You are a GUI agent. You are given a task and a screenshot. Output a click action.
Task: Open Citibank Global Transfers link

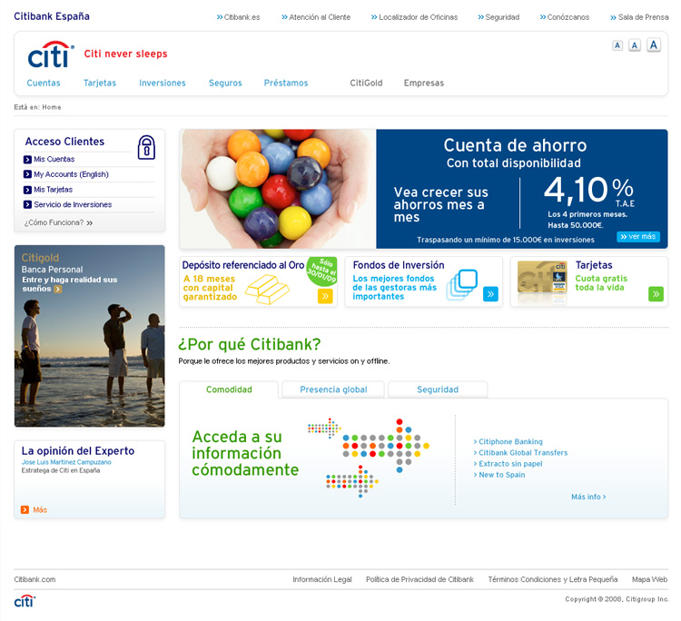[x=521, y=452]
